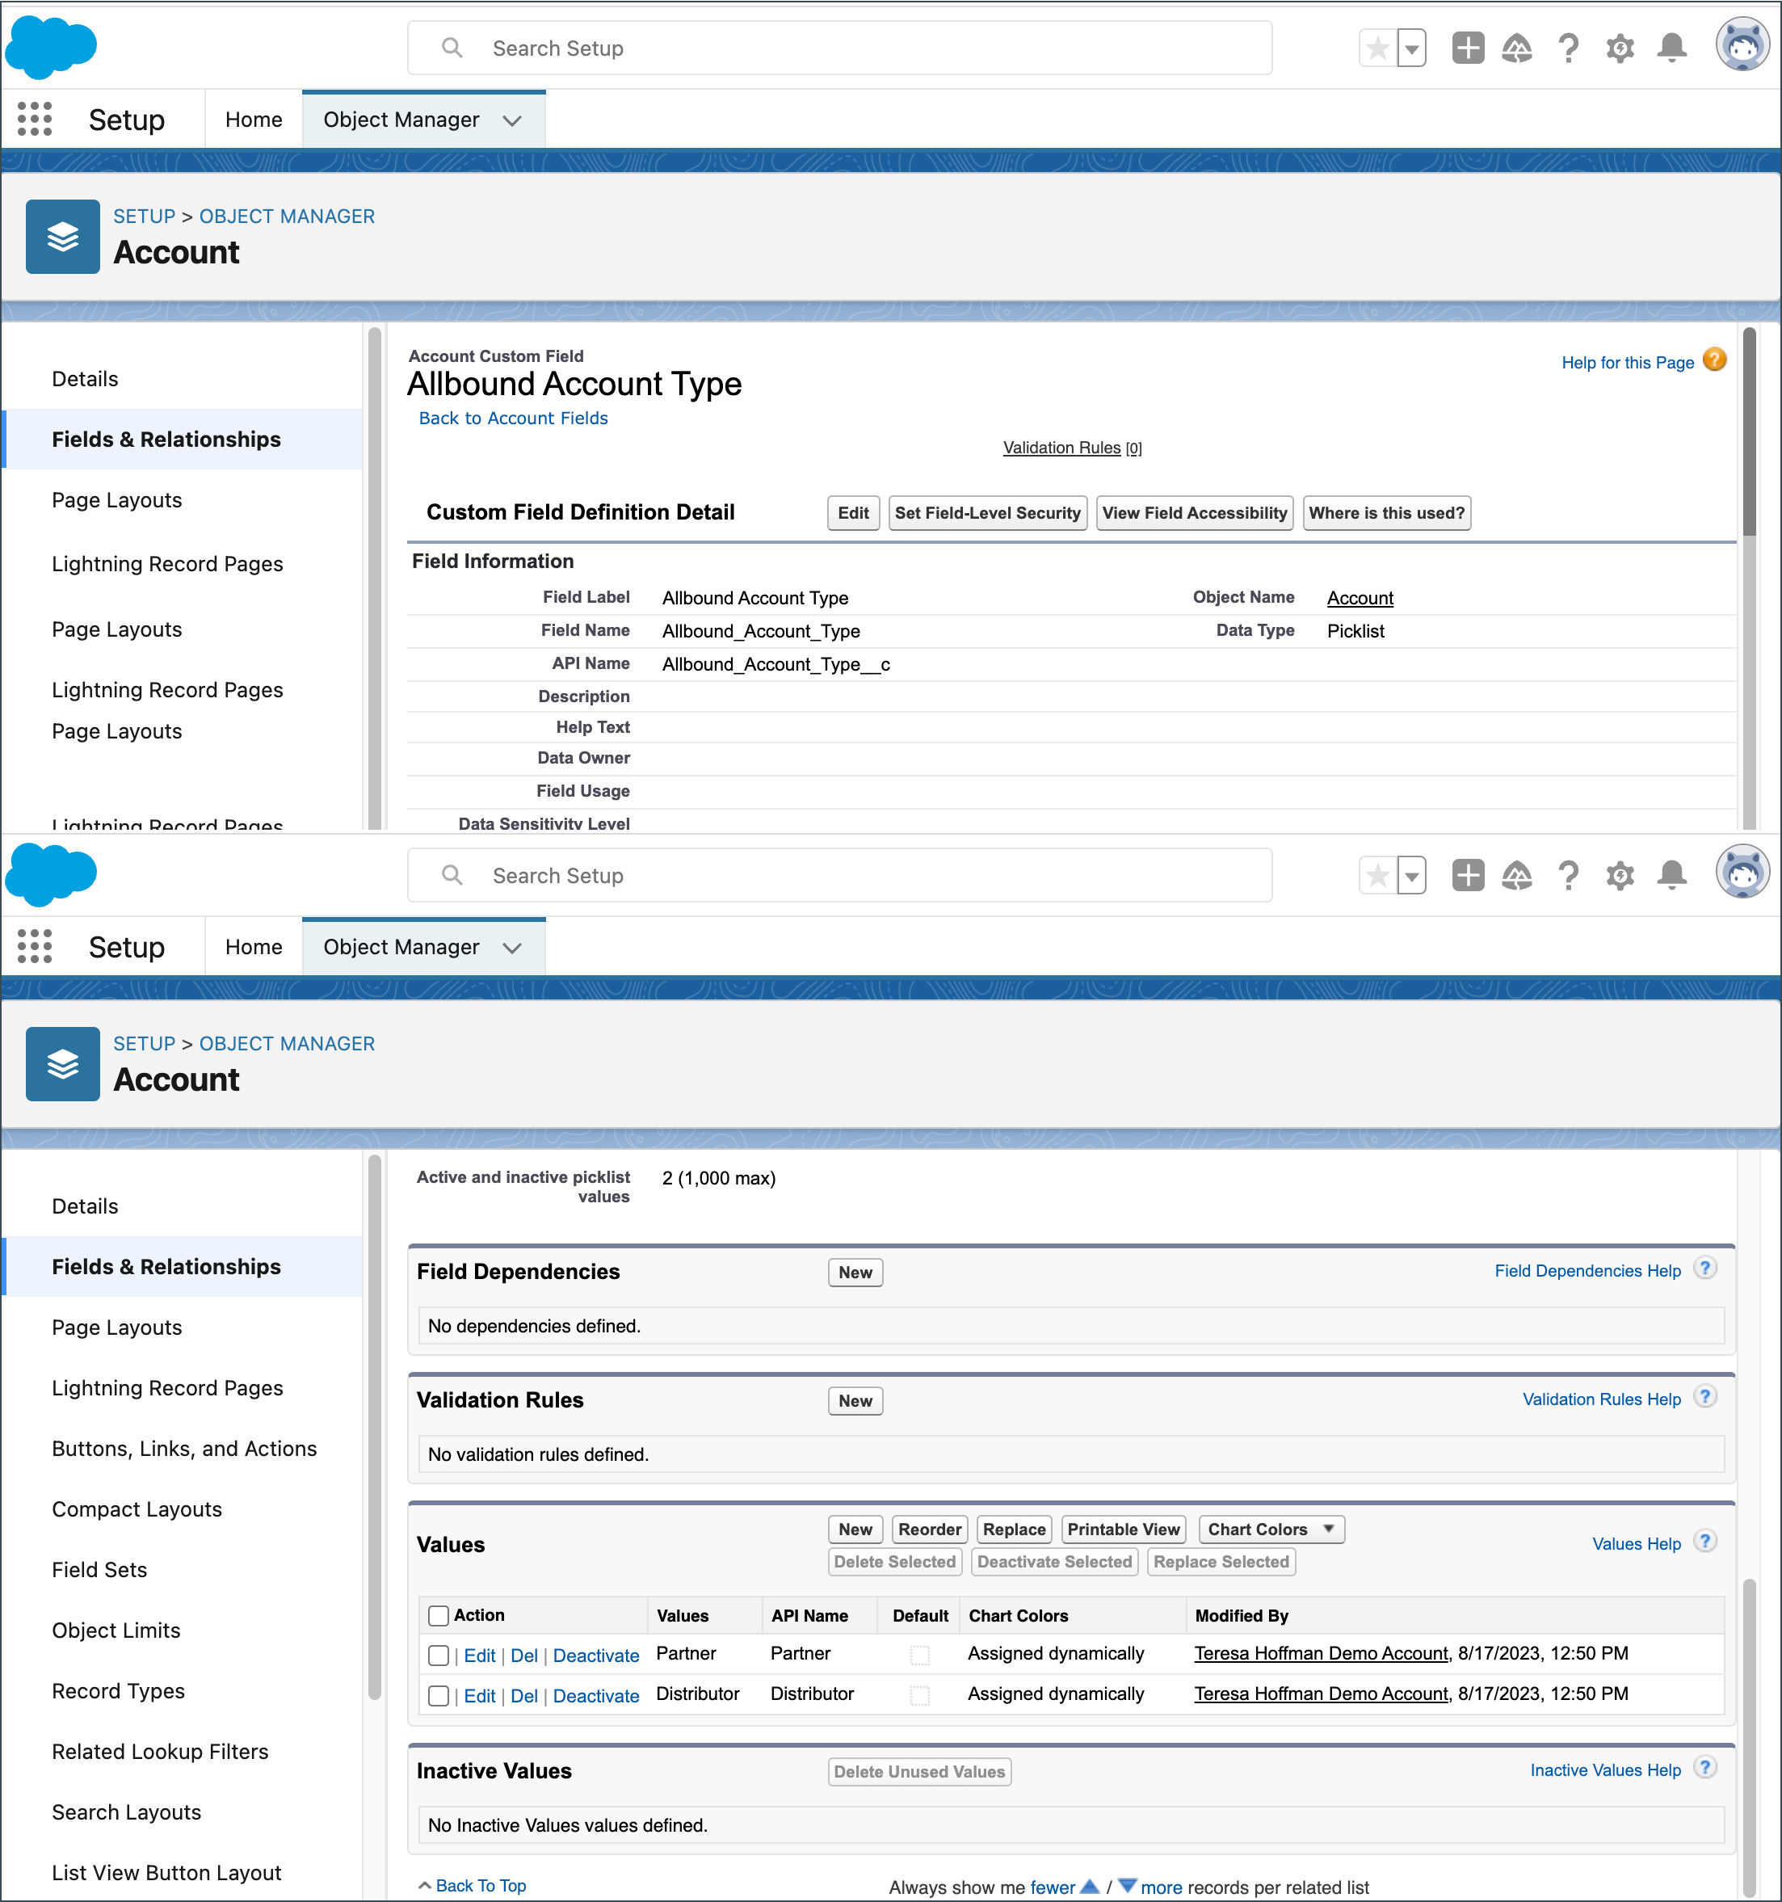1782x1902 pixels.
Task: Open App Launcher in the Allbound field detail window
Action: click(x=35, y=120)
